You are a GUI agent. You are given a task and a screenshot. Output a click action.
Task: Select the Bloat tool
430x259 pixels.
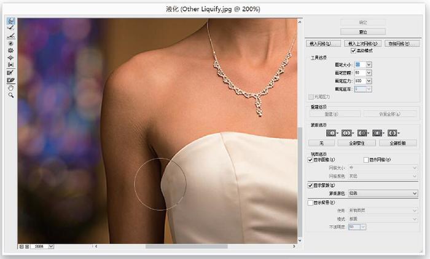(11, 58)
